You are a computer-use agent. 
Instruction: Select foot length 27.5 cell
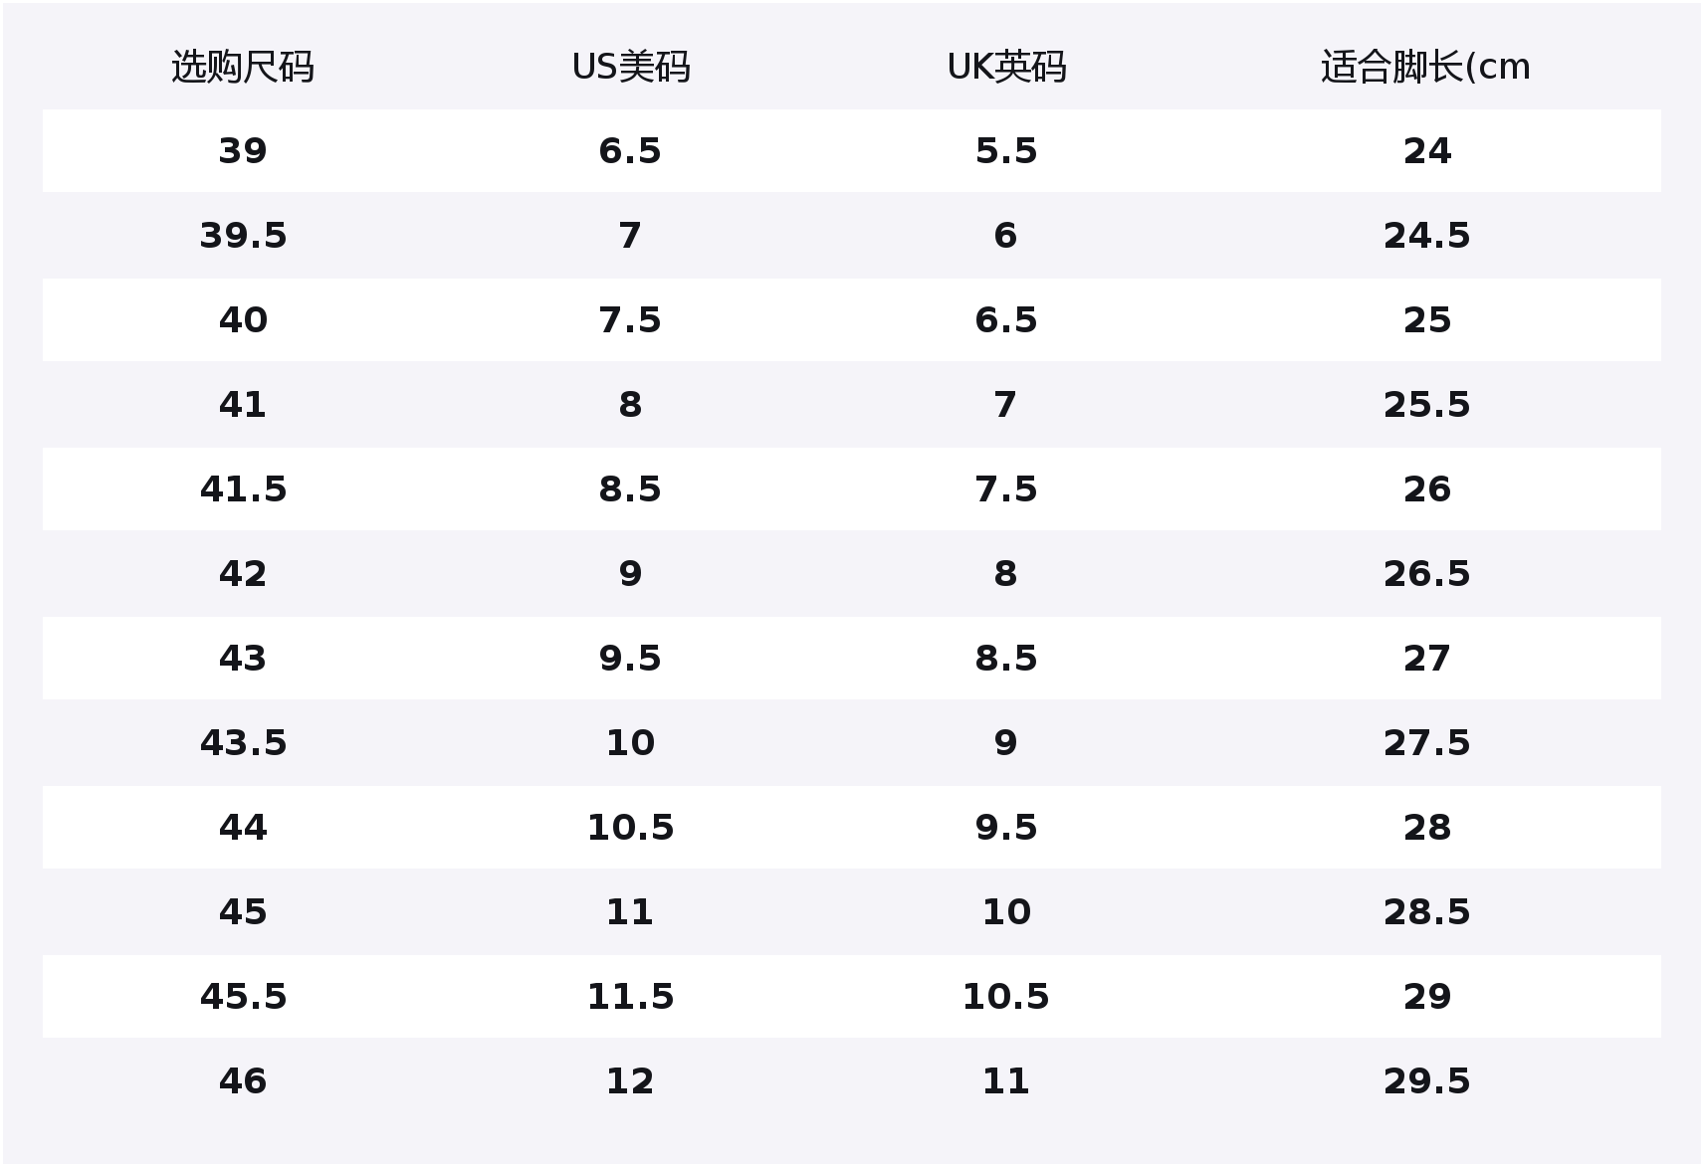tap(1426, 743)
